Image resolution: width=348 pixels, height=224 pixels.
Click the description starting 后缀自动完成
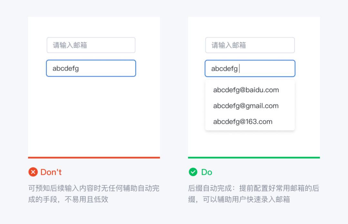[x=254, y=194]
